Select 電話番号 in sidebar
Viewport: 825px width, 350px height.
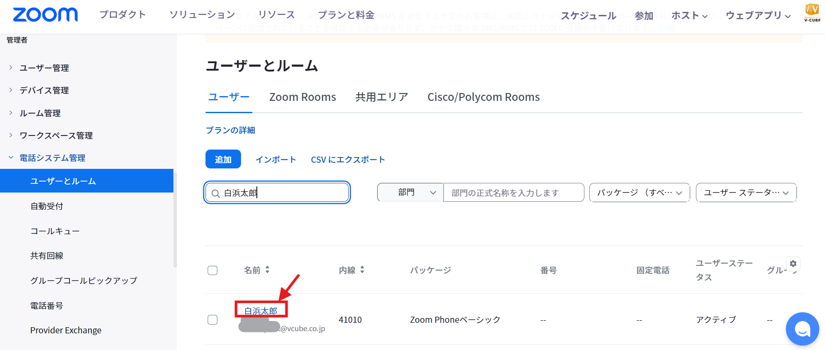[47, 305]
